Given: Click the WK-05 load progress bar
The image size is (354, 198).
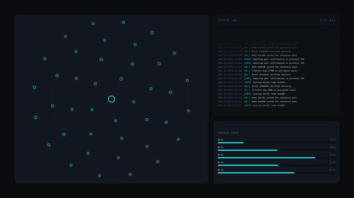Looking at the screenshot, I should click(276, 173).
